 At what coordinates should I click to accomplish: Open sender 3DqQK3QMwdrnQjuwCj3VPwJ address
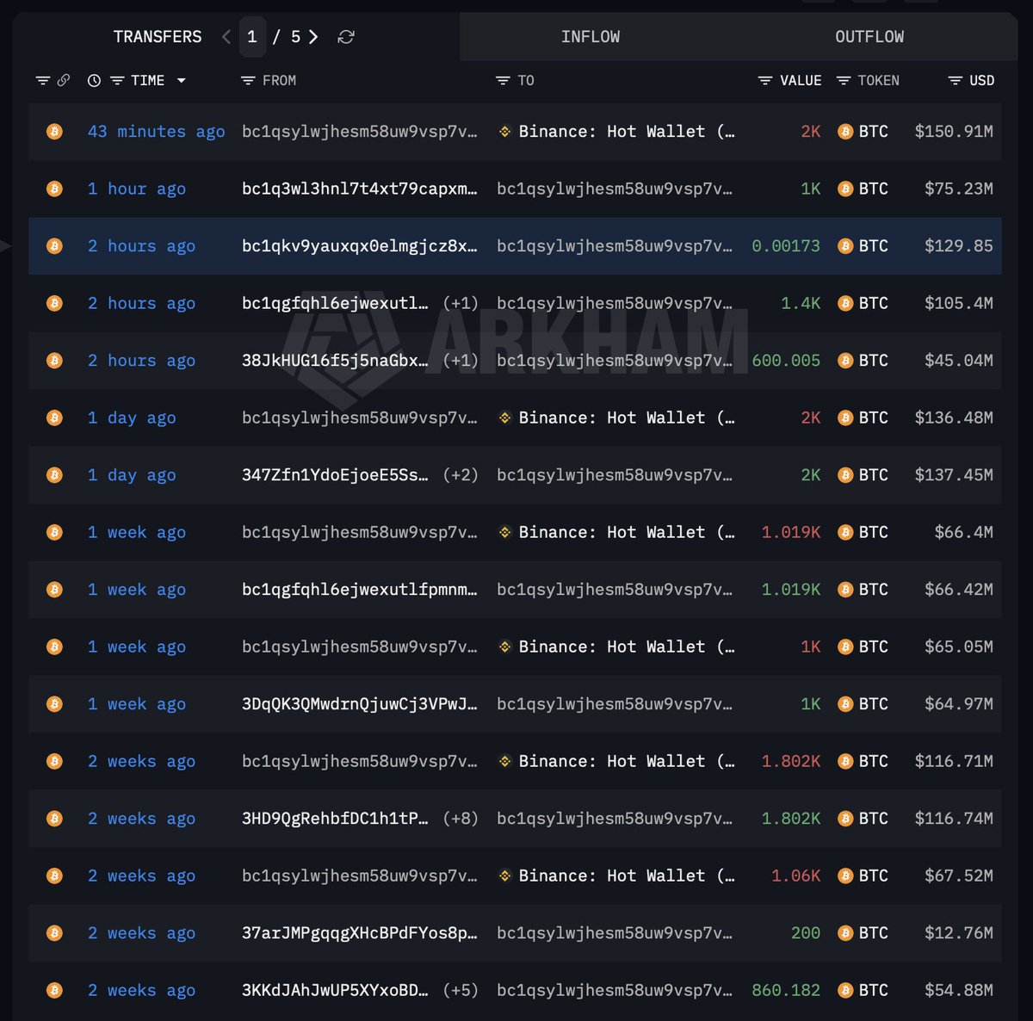point(359,704)
